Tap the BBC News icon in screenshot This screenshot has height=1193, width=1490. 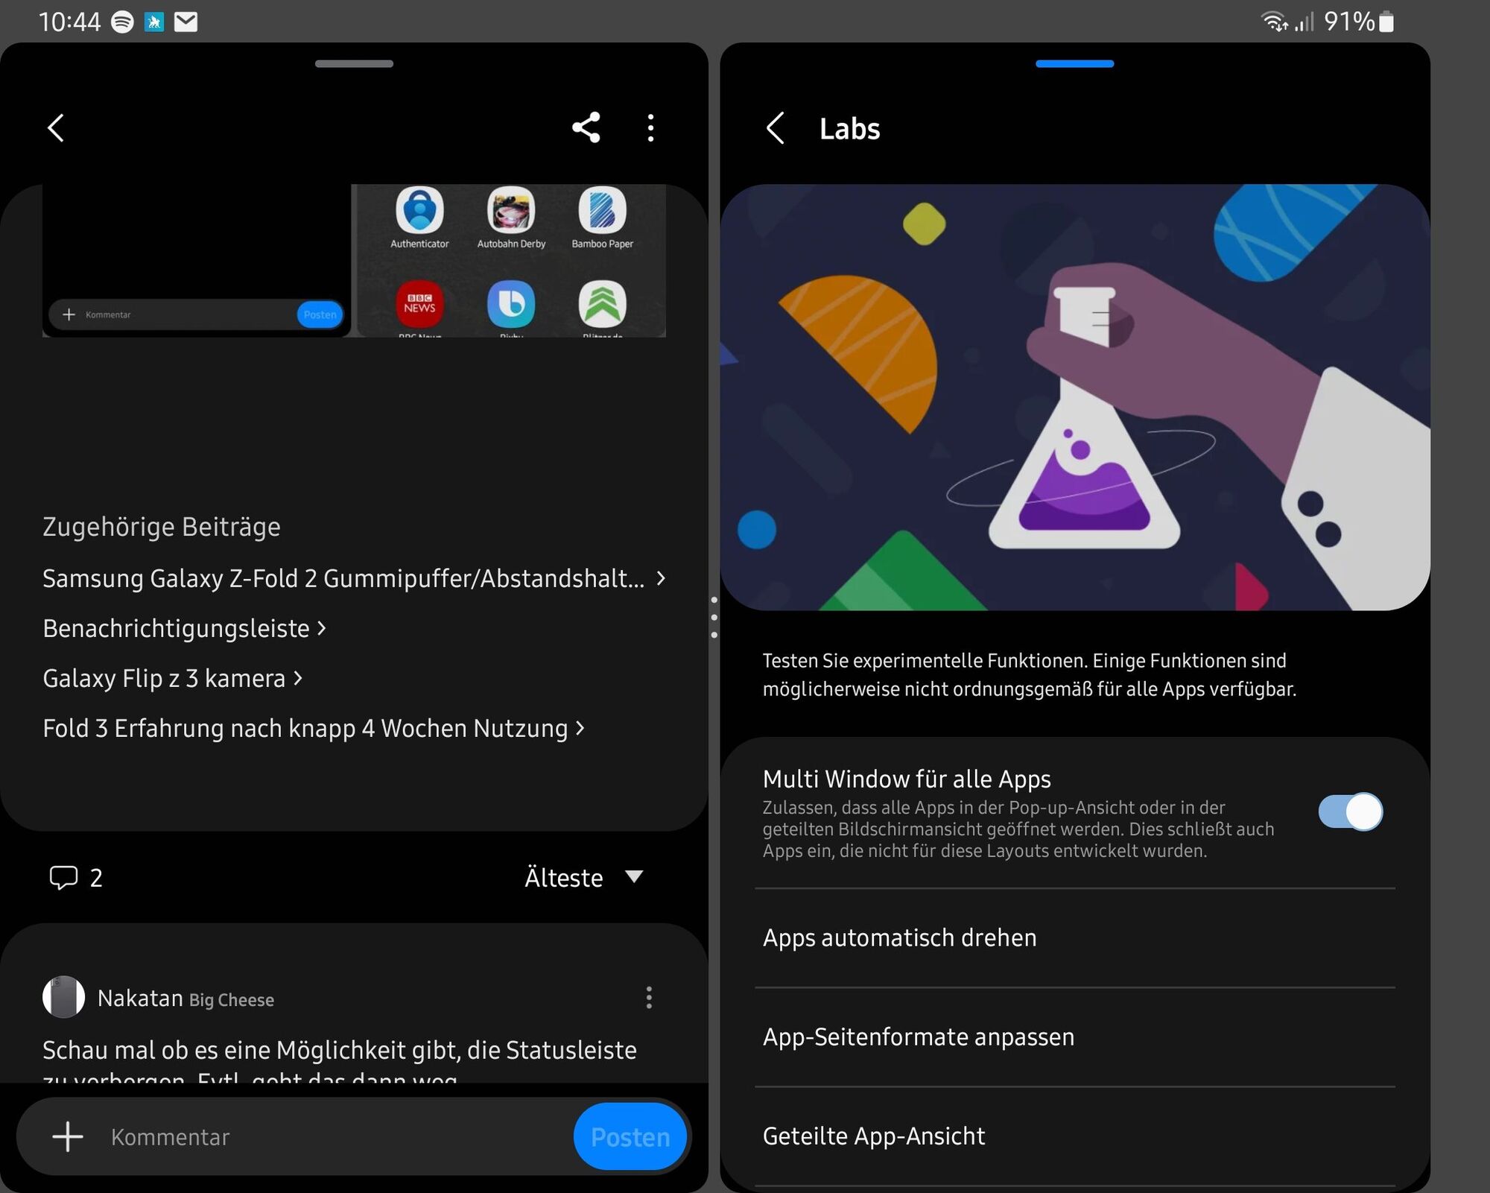[x=419, y=304]
